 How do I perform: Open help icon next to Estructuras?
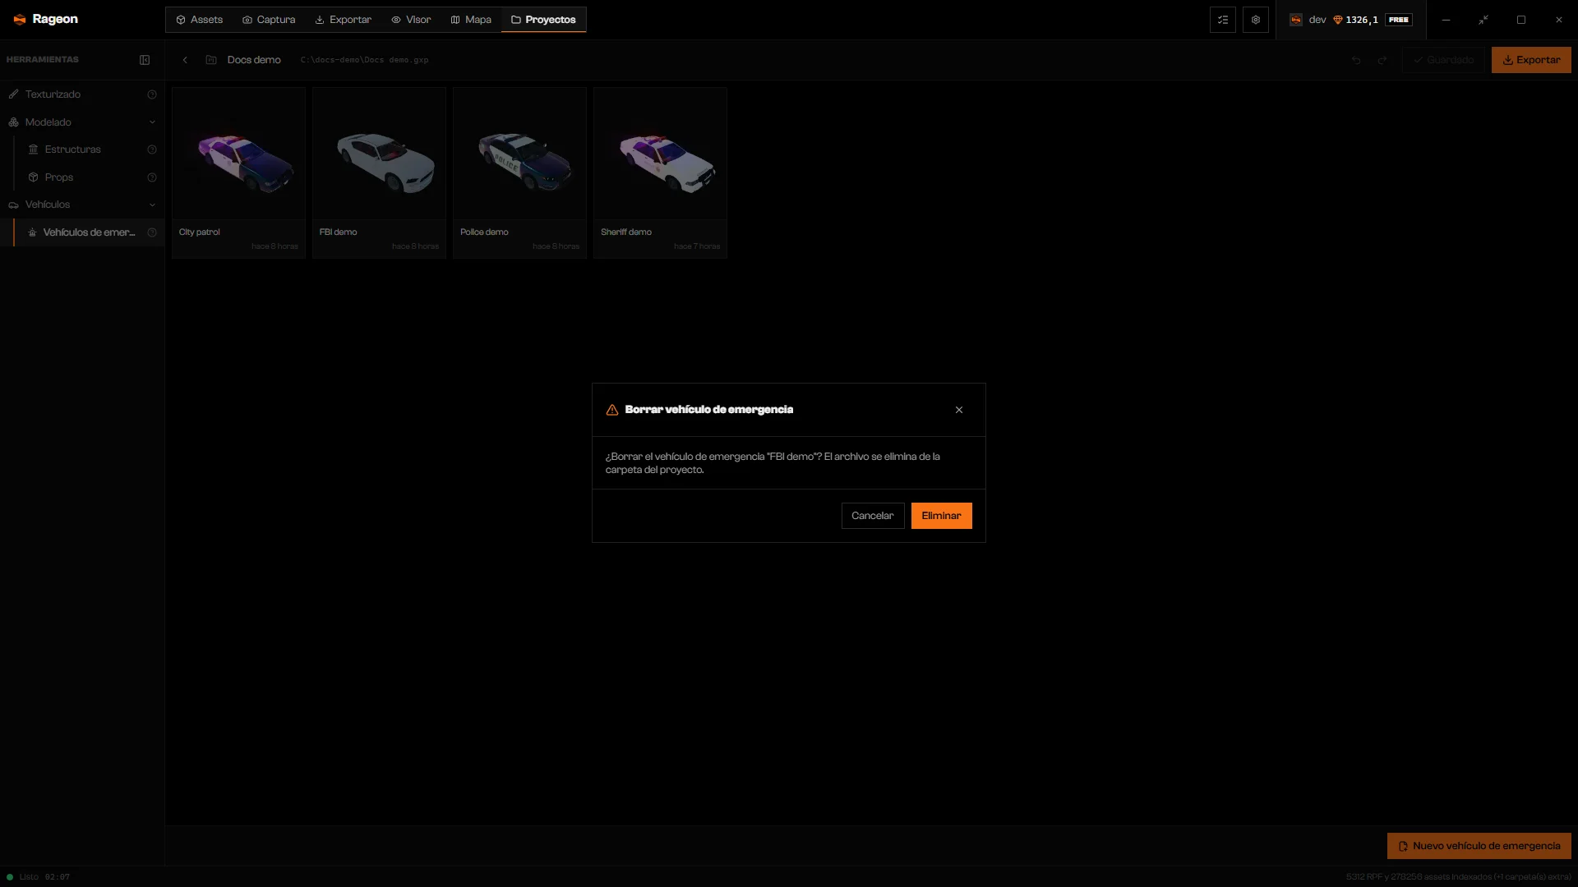point(152,149)
